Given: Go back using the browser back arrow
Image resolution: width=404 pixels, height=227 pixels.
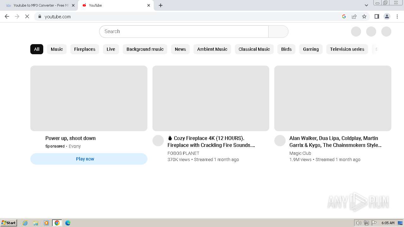Looking at the screenshot, I should [x=7, y=16].
